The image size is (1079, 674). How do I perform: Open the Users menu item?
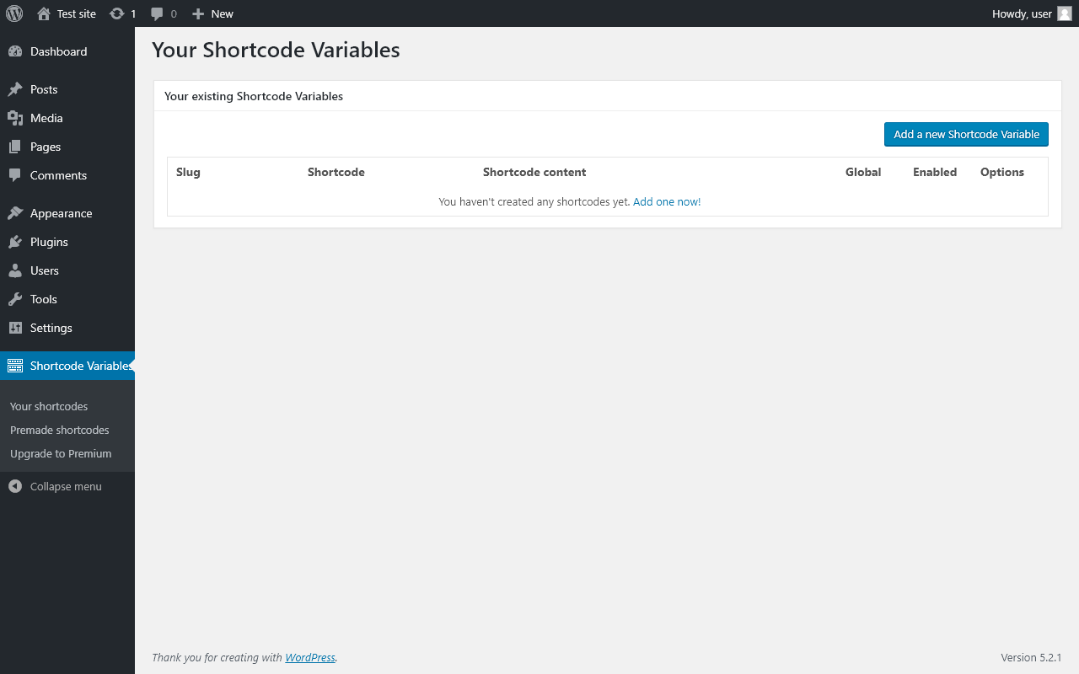click(67, 270)
